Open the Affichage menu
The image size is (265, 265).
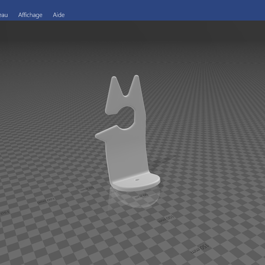[x=30, y=15]
